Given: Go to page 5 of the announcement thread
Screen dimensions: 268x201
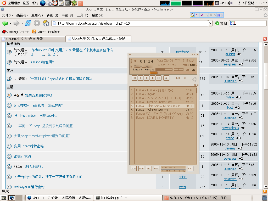Looking at the screenshot, I should coord(44,54).
